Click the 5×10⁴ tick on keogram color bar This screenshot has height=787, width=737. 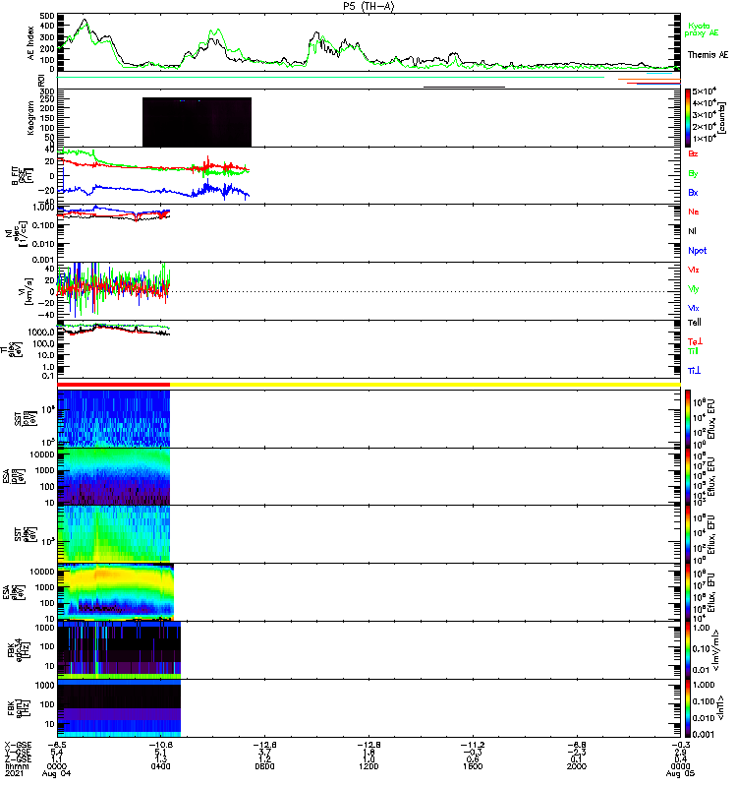click(705, 91)
